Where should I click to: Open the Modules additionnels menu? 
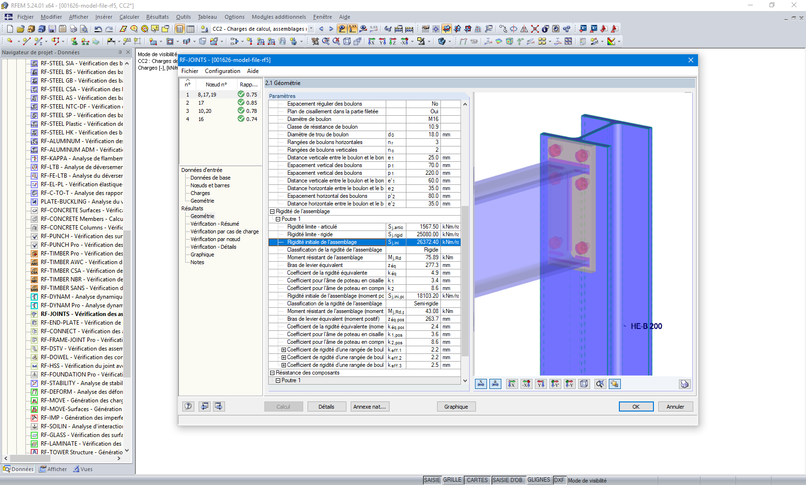point(279,17)
